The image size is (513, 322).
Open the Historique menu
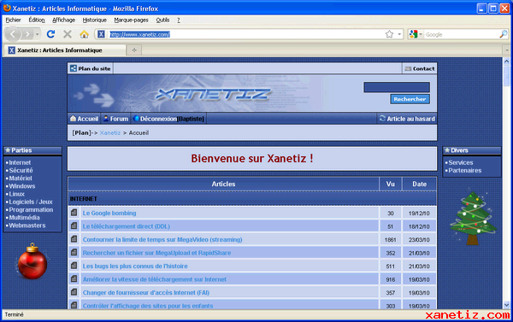coord(95,20)
